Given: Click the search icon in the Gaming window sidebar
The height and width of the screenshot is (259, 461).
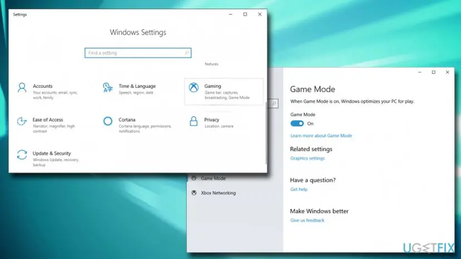Looking at the screenshot, I should pyautogui.click(x=274, y=103).
